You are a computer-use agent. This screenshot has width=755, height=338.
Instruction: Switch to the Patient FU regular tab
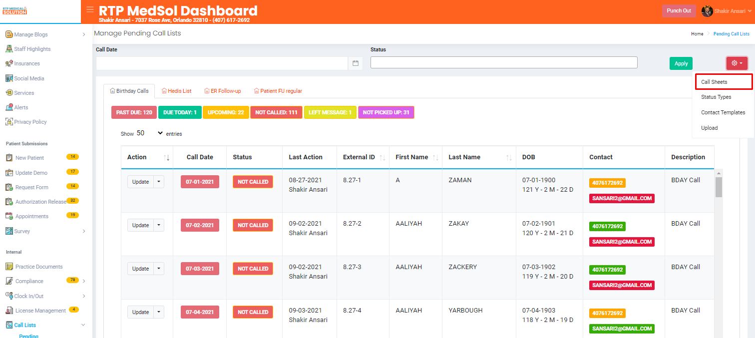pos(278,91)
